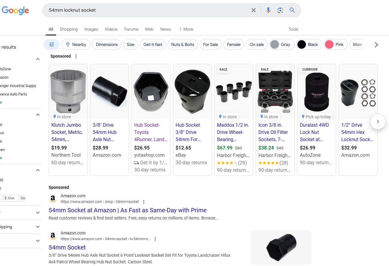389x266 pixels.
Task: Select the Size filter chip
Action: click(131, 44)
